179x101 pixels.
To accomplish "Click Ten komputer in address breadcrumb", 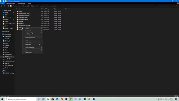I will pos(17,6).
